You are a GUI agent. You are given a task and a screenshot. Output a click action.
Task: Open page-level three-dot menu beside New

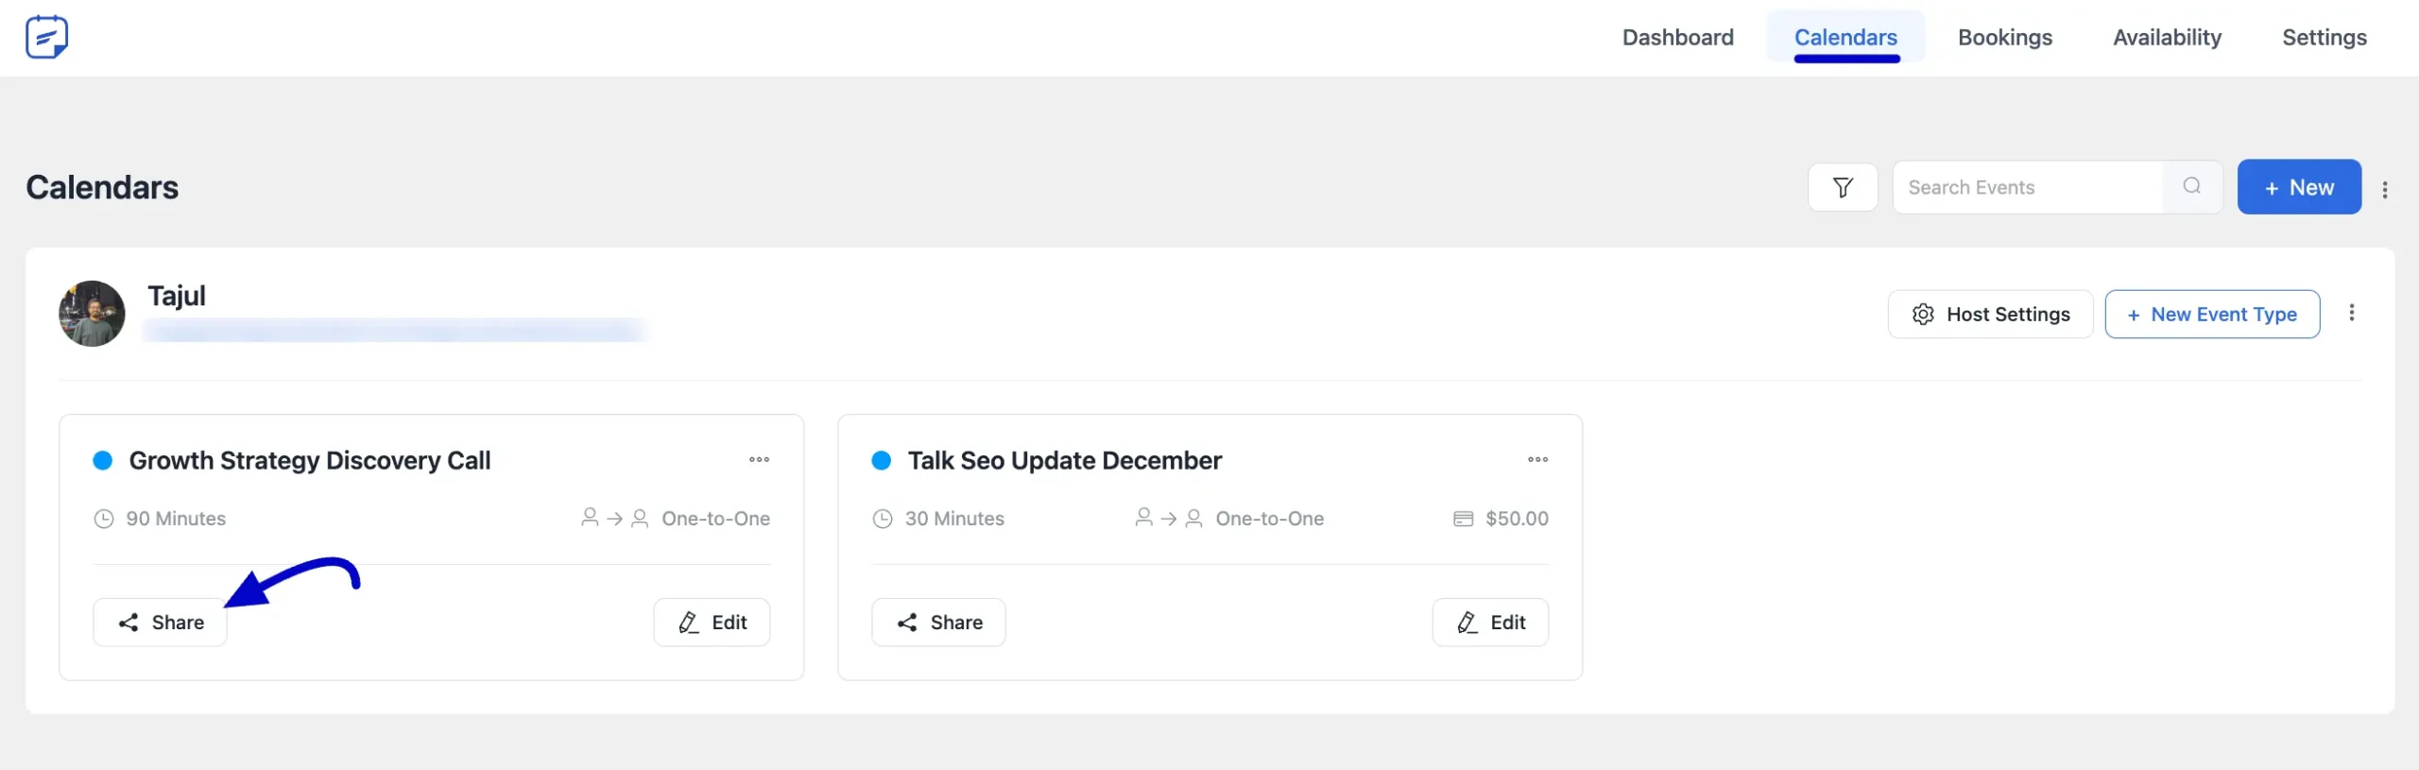(x=2385, y=189)
